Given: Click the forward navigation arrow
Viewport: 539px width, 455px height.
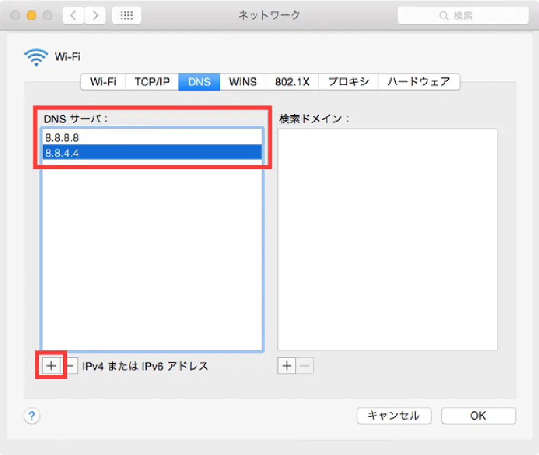Looking at the screenshot, I should click(x=95, y=16).
